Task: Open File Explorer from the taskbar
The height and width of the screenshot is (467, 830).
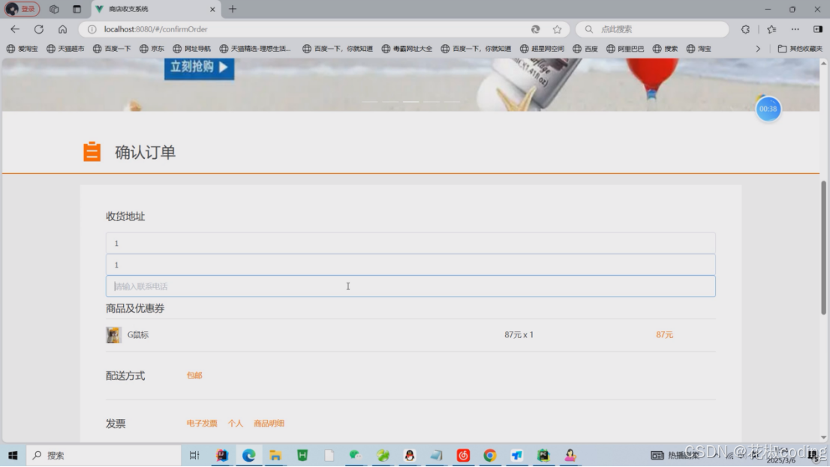Action: [x=275, y=455]
